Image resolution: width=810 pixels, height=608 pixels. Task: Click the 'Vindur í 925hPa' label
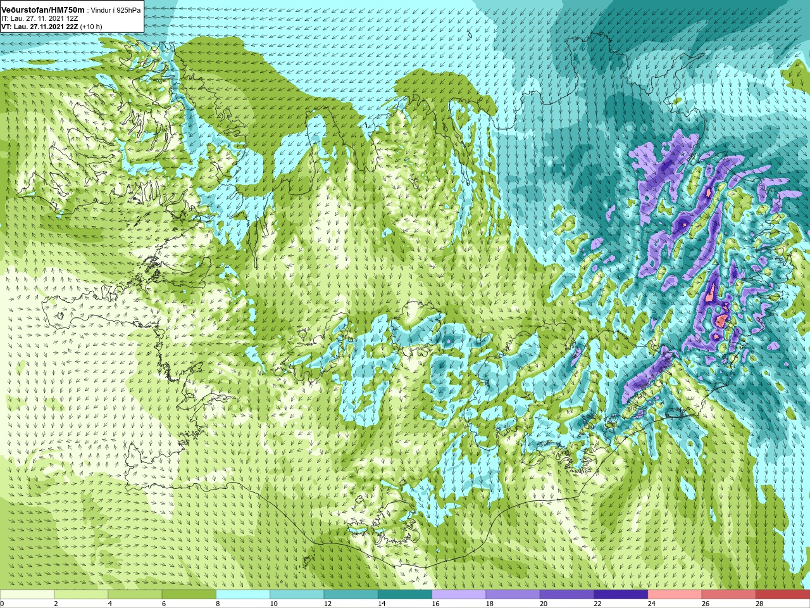tap(116, 10)
